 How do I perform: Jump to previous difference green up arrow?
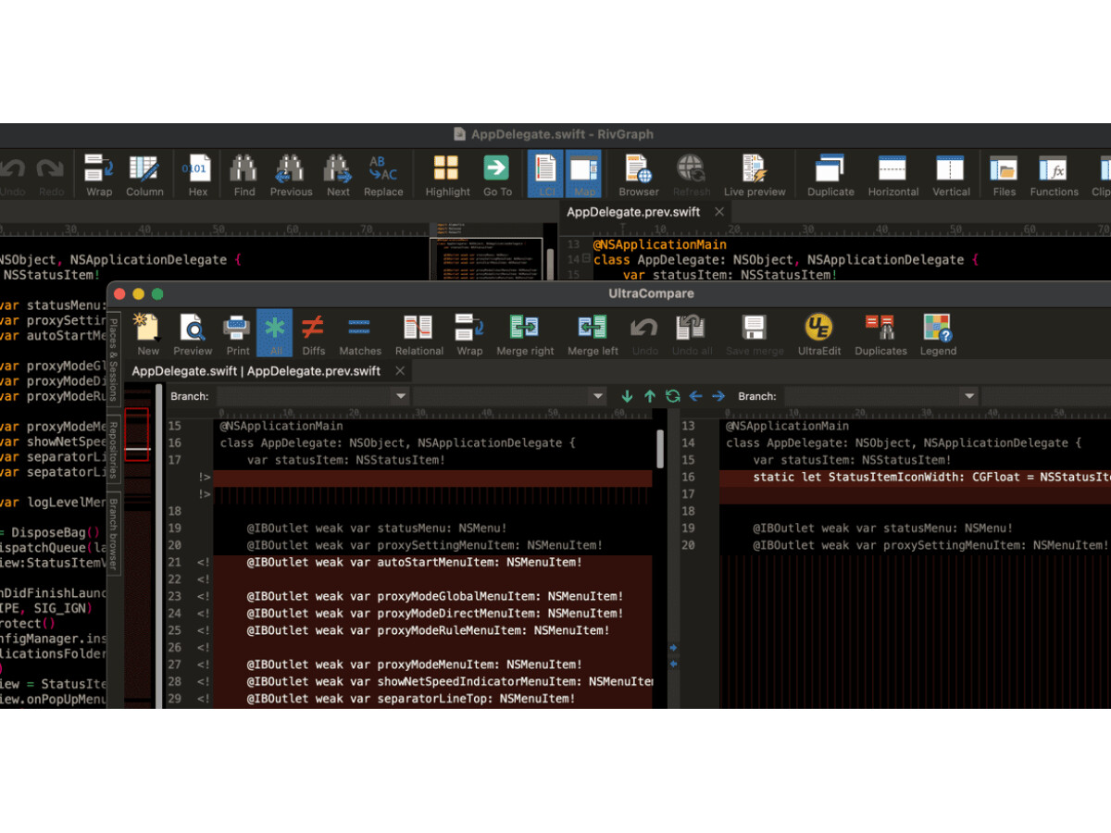(x=650, y=396)
